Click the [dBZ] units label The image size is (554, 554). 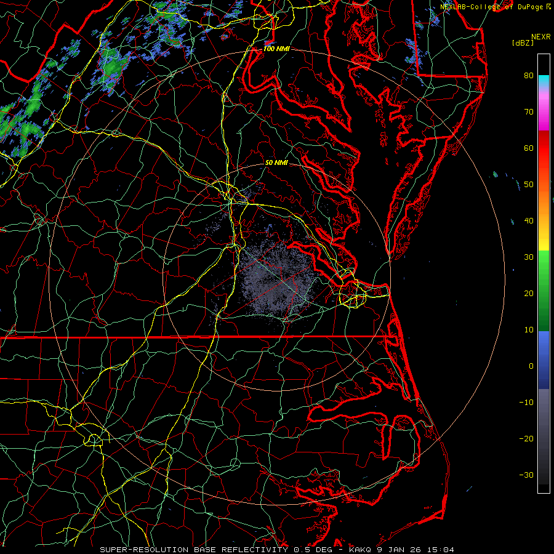523,42
